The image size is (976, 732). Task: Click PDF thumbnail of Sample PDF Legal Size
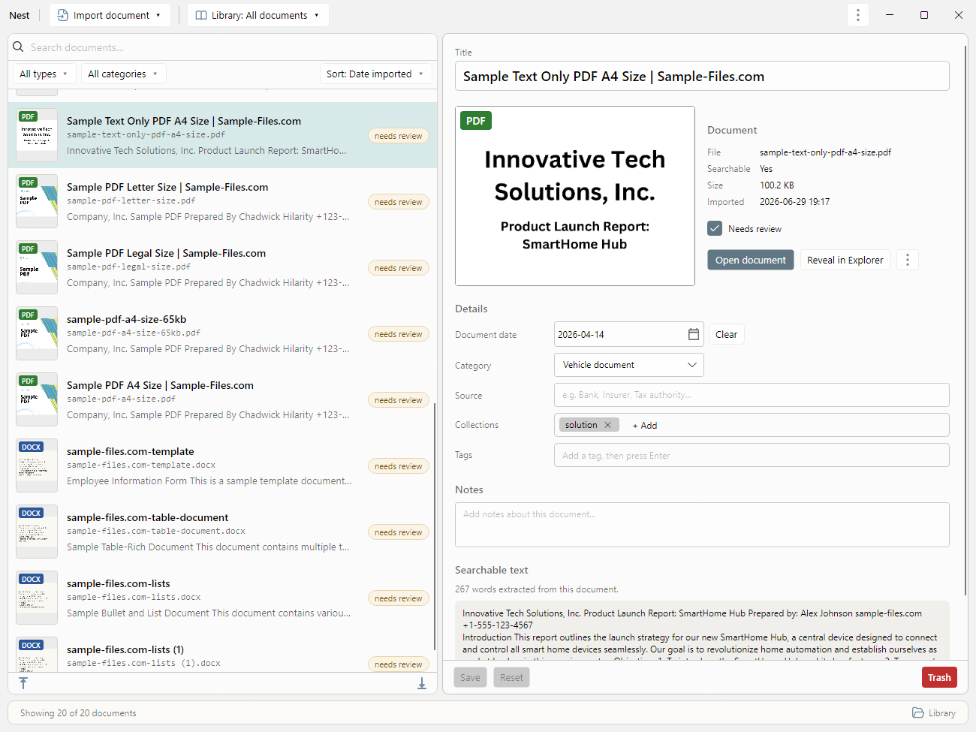pos(37,267)
